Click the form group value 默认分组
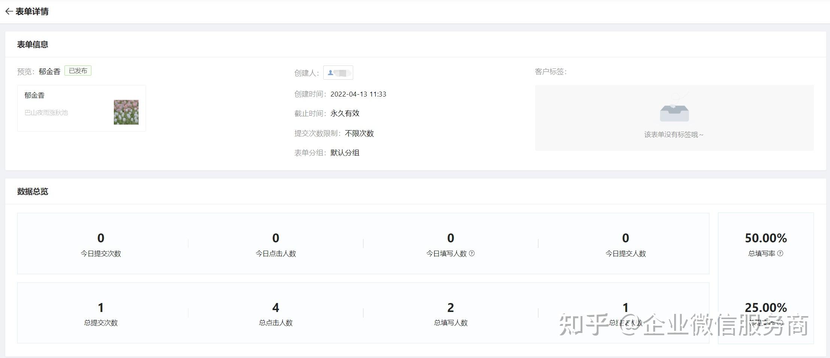The image size is (830, 358). [x=345, y=153]
